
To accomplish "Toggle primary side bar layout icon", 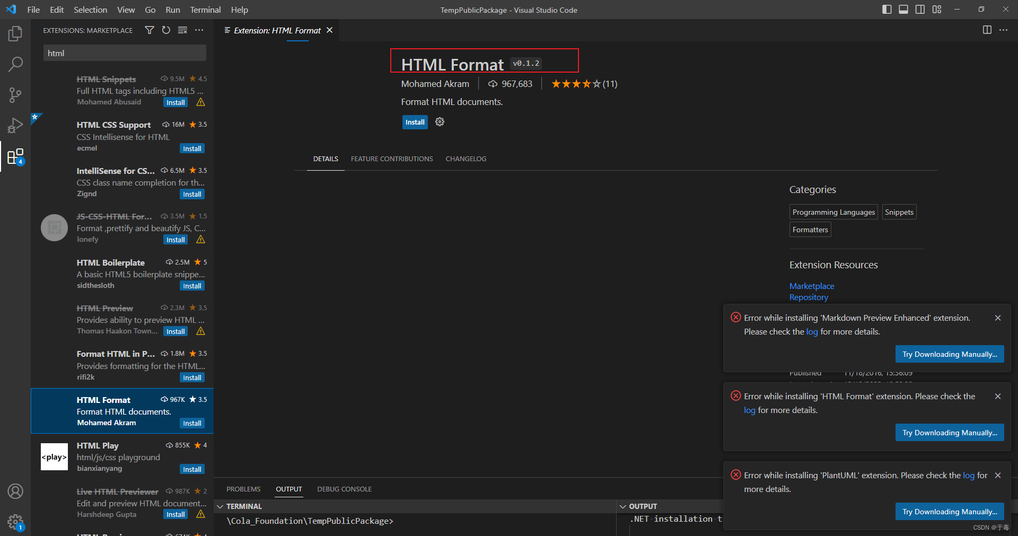I will pyautogui.click(x=887, y=10).
